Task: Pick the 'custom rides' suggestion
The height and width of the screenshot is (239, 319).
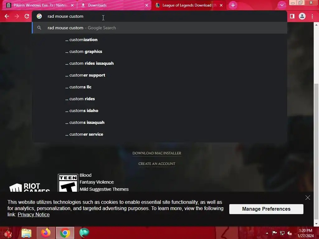Action: click(x=159, y=99)
